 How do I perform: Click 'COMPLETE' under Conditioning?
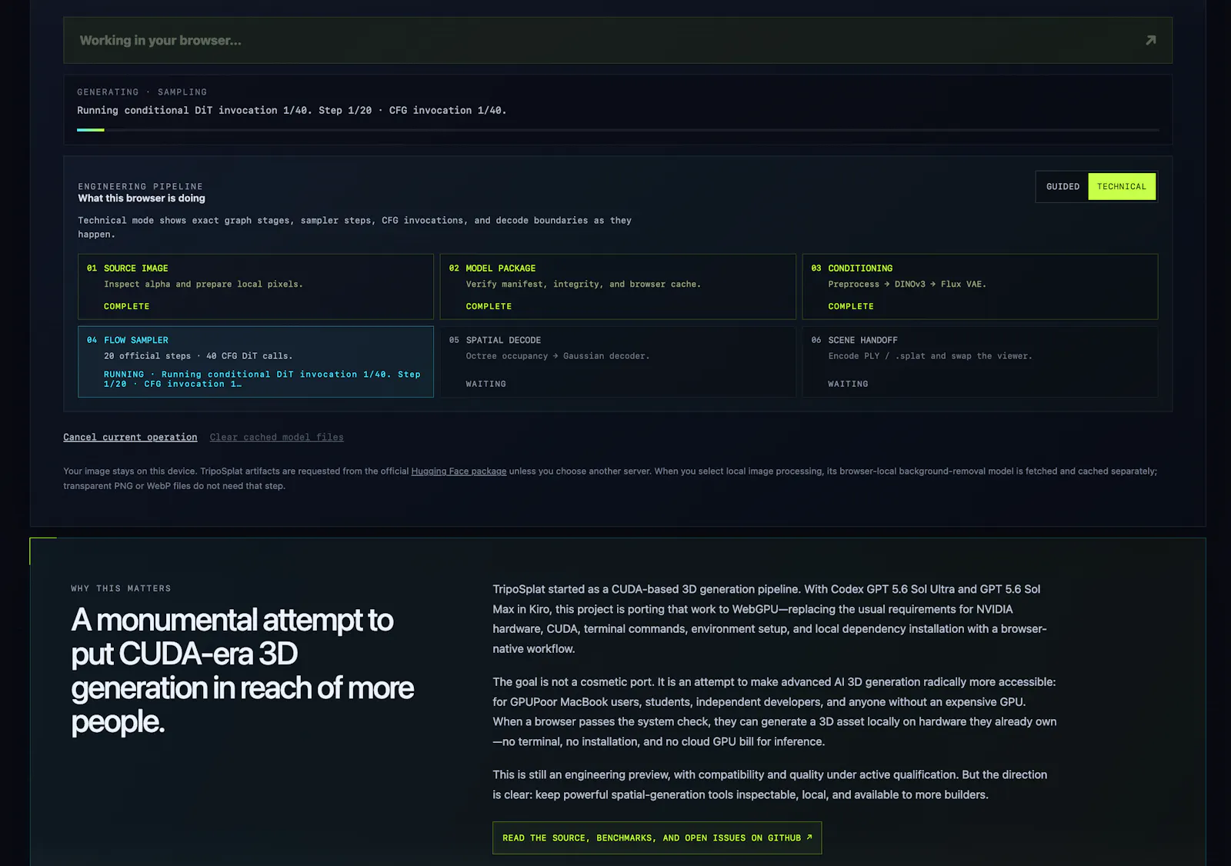click(x=851, y=306)
